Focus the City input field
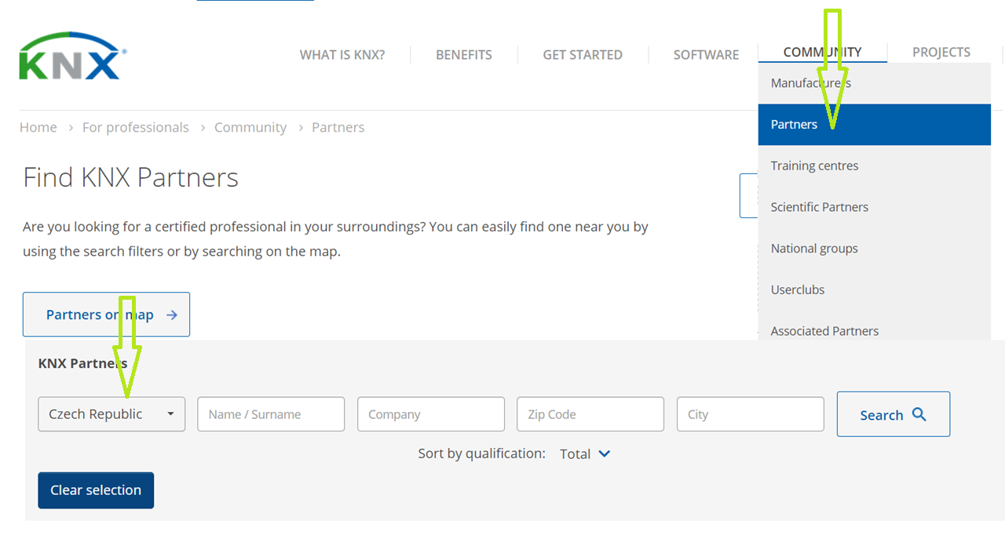This screenshot has height=539, width=1005. [x=751, y=414]
